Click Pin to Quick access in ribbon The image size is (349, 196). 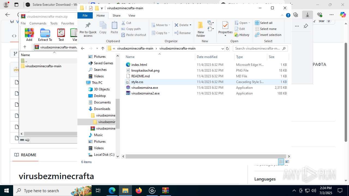click(88, 29)
